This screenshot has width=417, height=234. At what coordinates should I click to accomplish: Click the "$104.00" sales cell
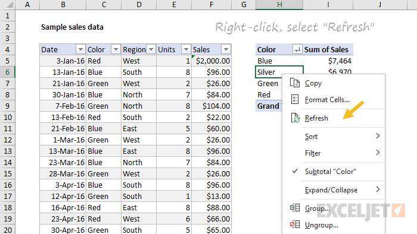[211, 106]
